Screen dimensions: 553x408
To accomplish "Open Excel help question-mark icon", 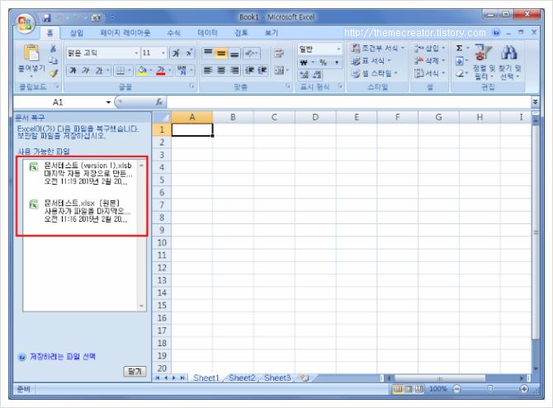I will tap(497, 33).
